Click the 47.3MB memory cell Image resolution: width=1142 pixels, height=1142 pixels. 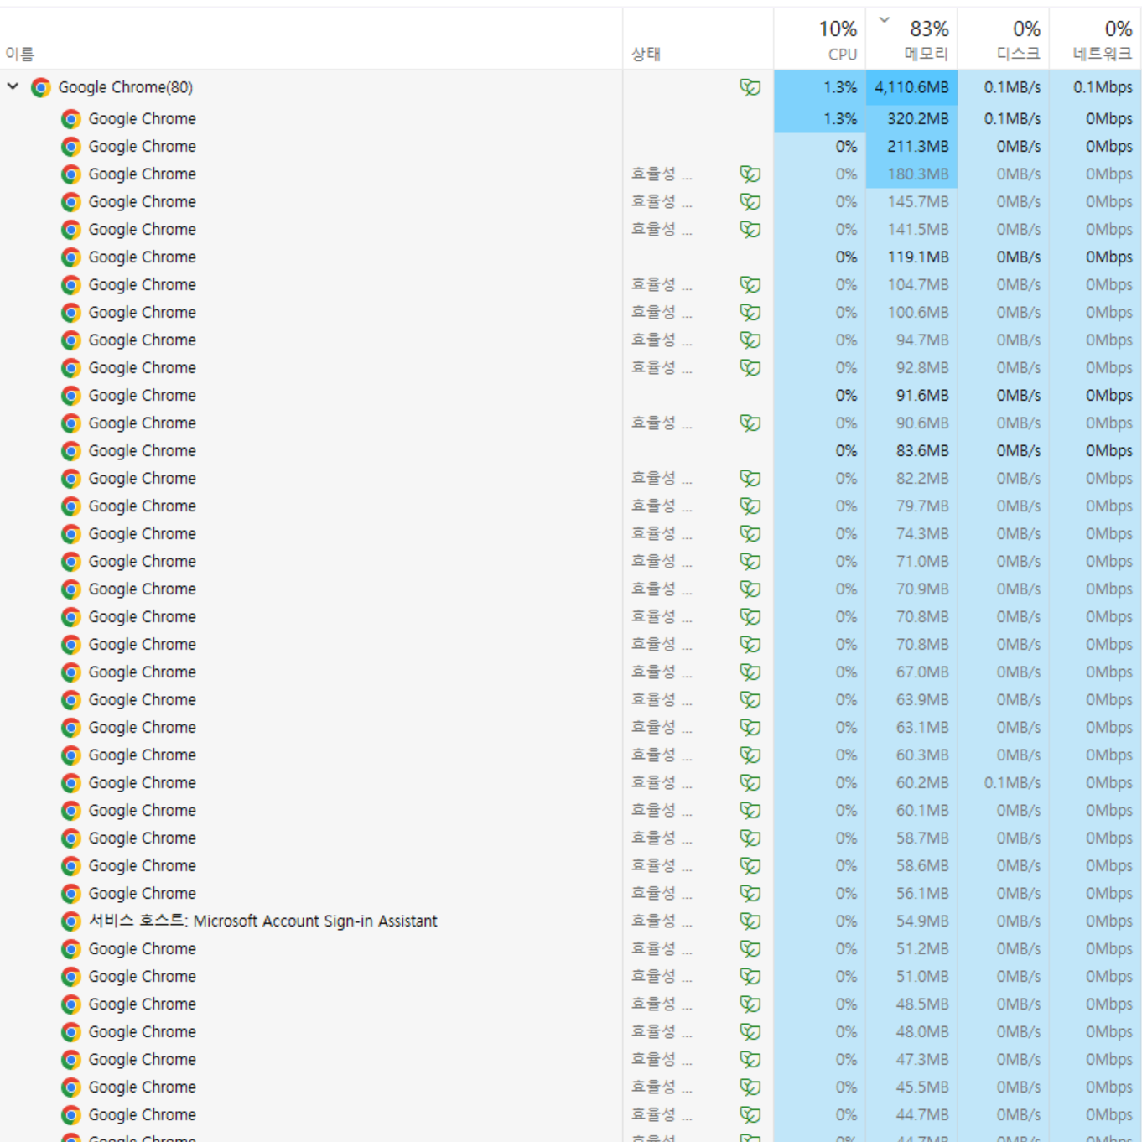point(911,1060)
